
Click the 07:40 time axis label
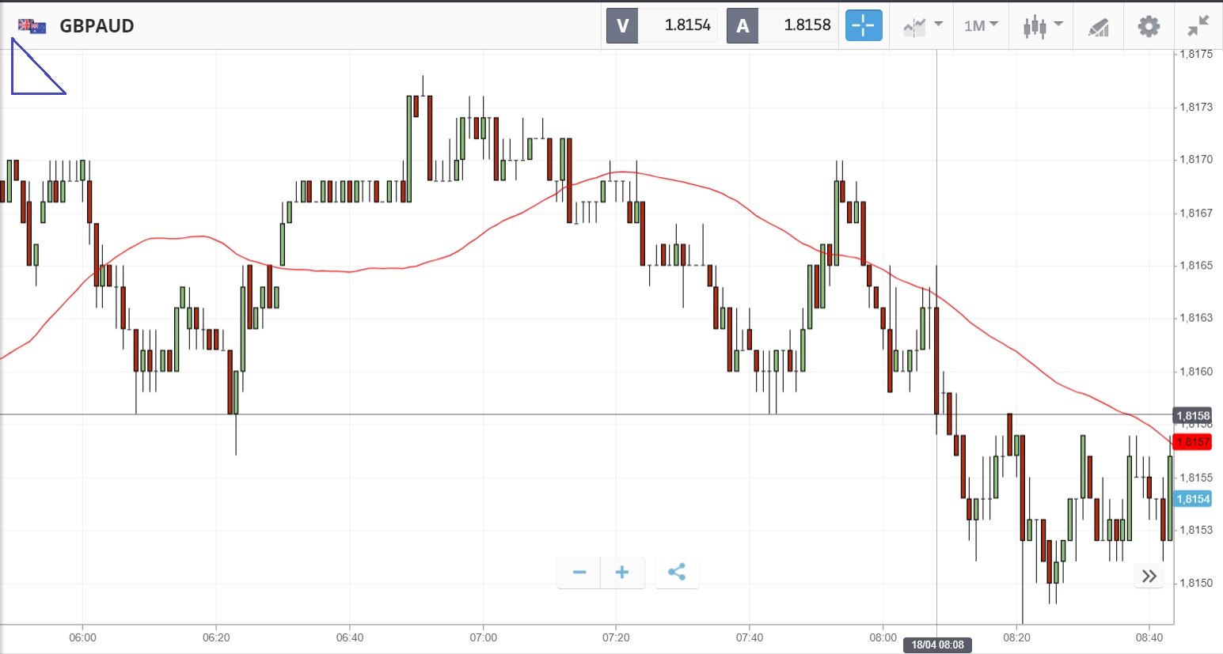tap(750, 637)
